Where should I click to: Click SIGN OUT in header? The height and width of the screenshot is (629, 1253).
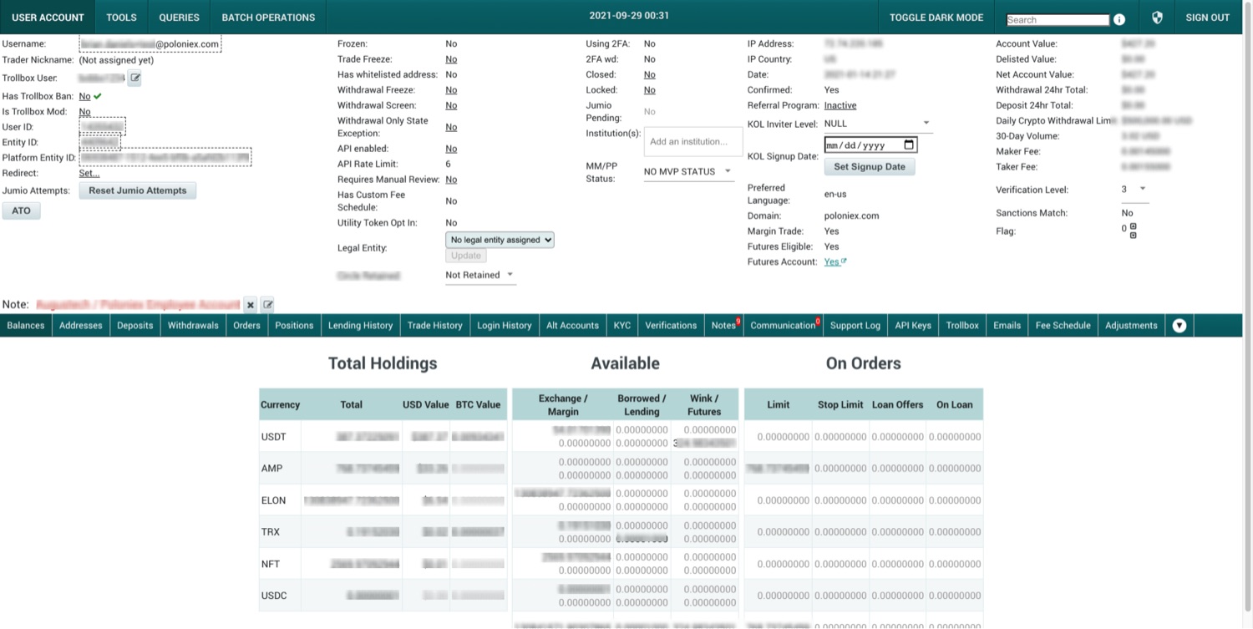[x=1208, y=18]
